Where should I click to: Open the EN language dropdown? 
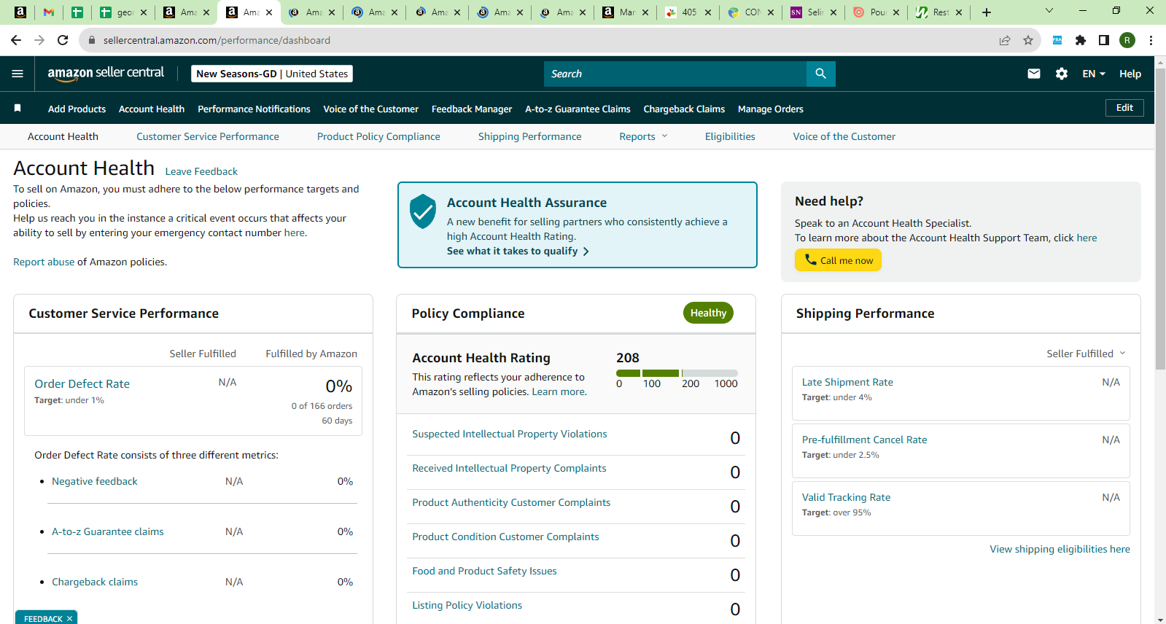pos(1094,74)
